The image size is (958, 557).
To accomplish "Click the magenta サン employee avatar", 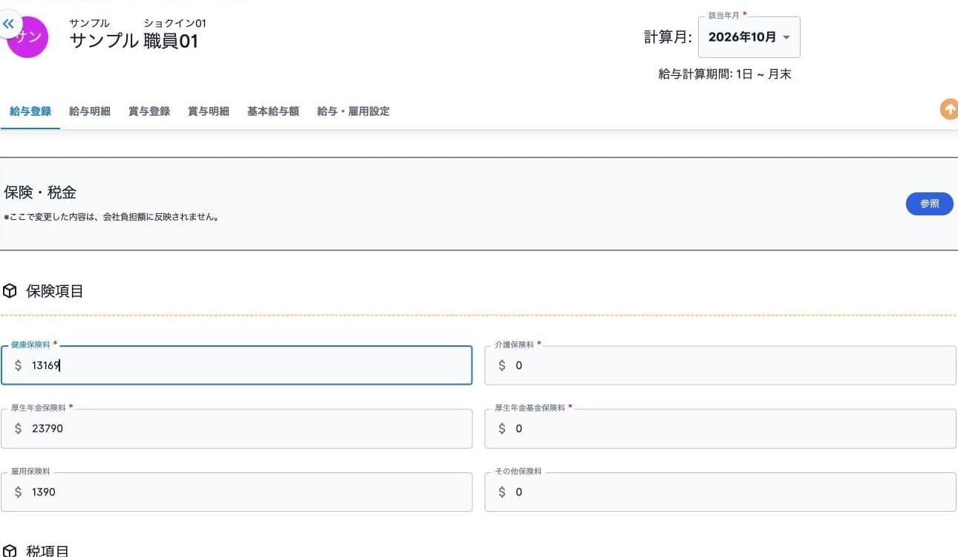I will click(27, 37).
